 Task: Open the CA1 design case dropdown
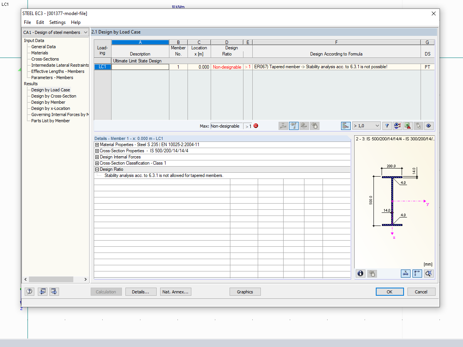coord(55,32)
